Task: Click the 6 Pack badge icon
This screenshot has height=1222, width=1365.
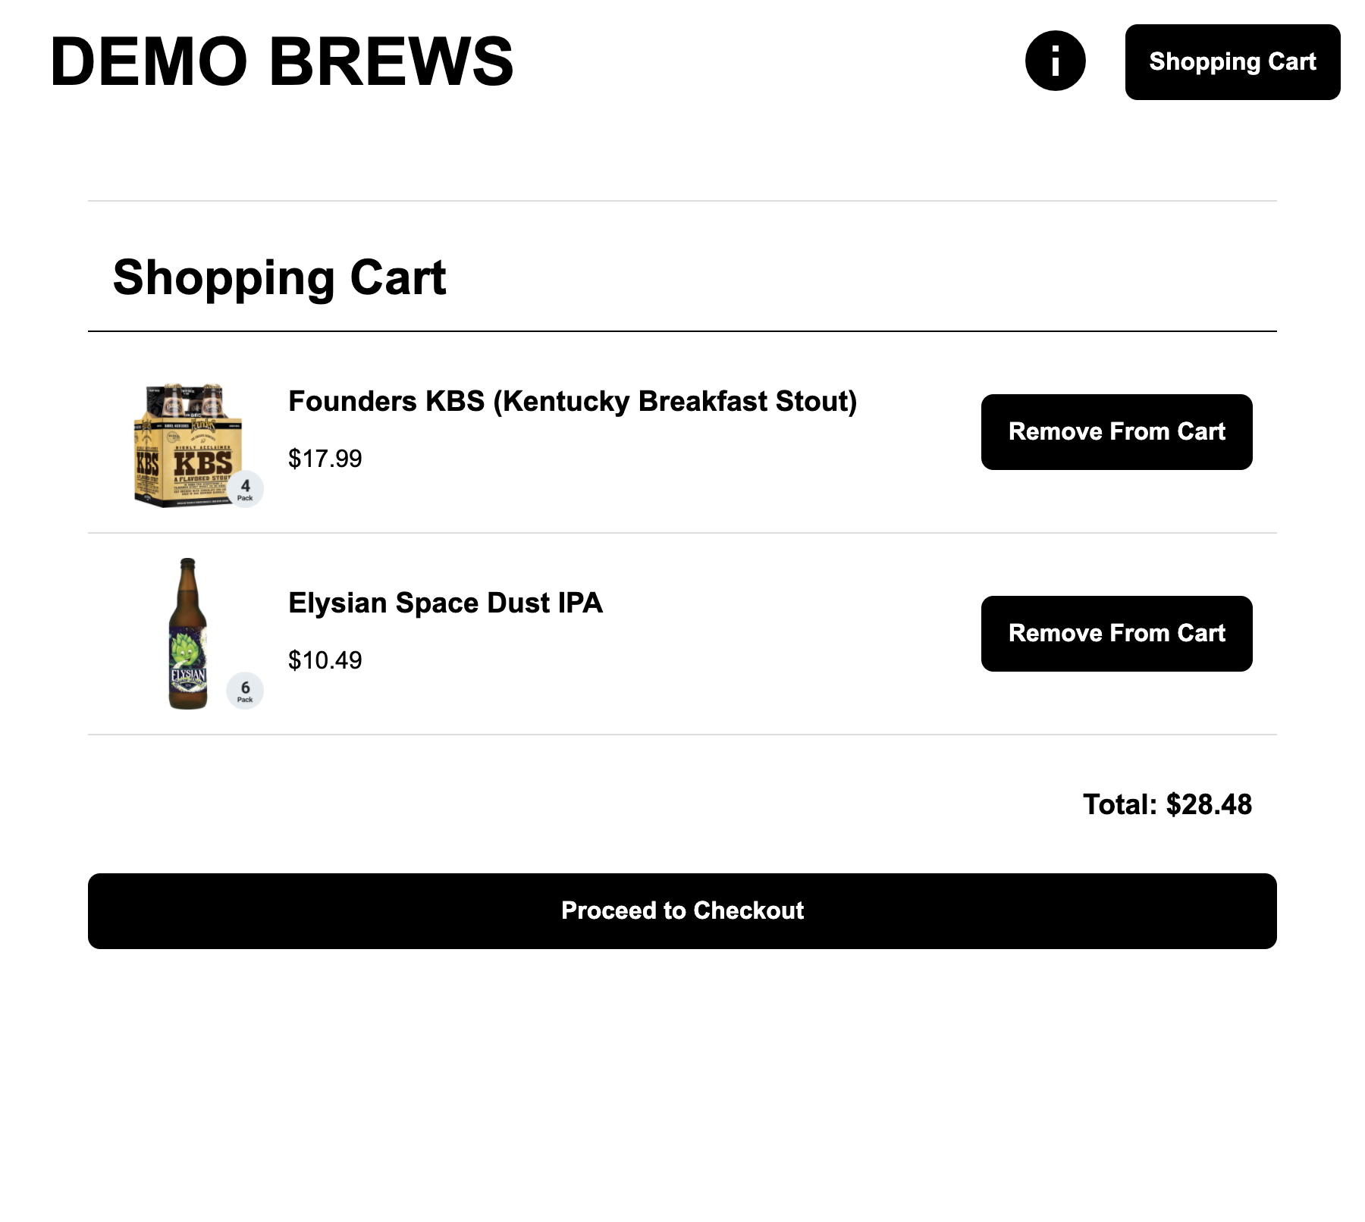Action: tap(245, 691)
